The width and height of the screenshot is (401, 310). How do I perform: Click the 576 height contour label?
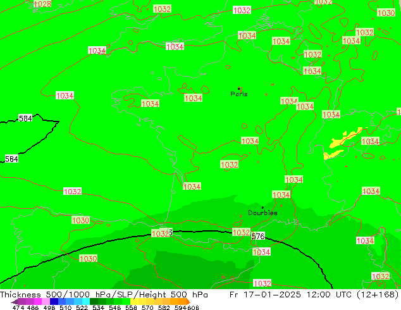pos(258,236)
